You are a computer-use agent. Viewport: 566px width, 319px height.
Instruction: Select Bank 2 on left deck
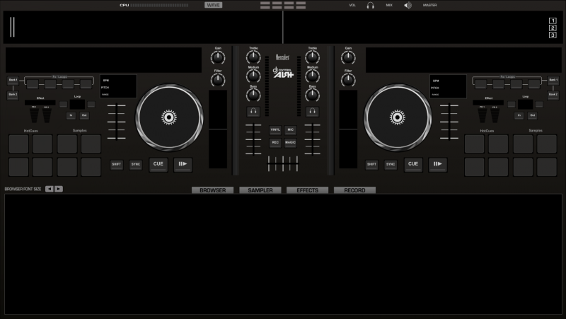coord(13,95)
